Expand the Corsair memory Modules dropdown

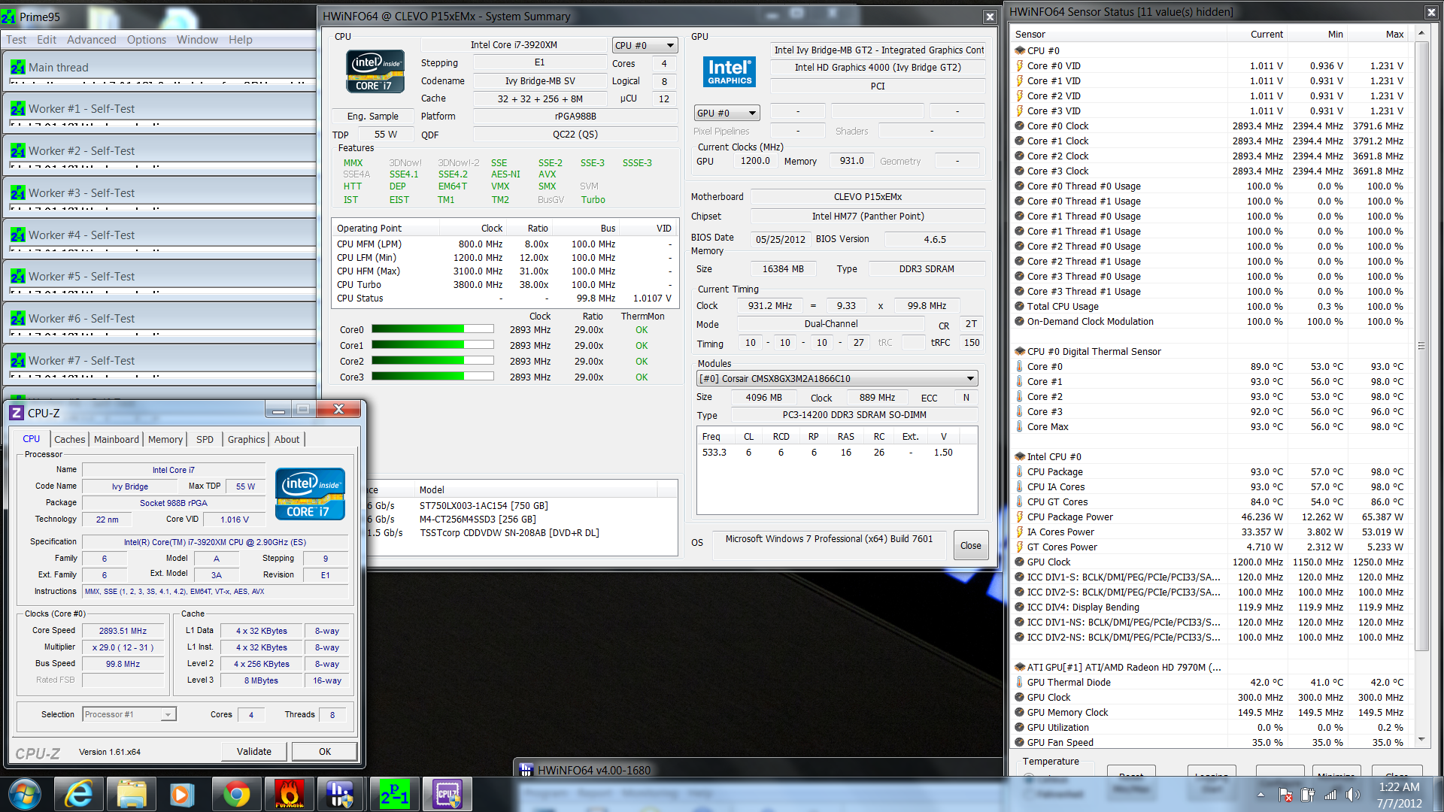tap(837, 379)
